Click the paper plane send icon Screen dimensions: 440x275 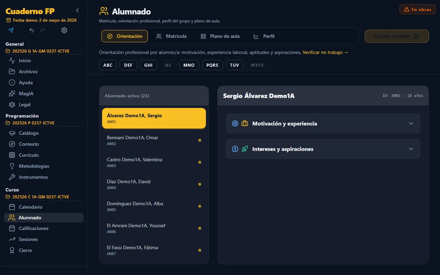(x=11, y=30)
